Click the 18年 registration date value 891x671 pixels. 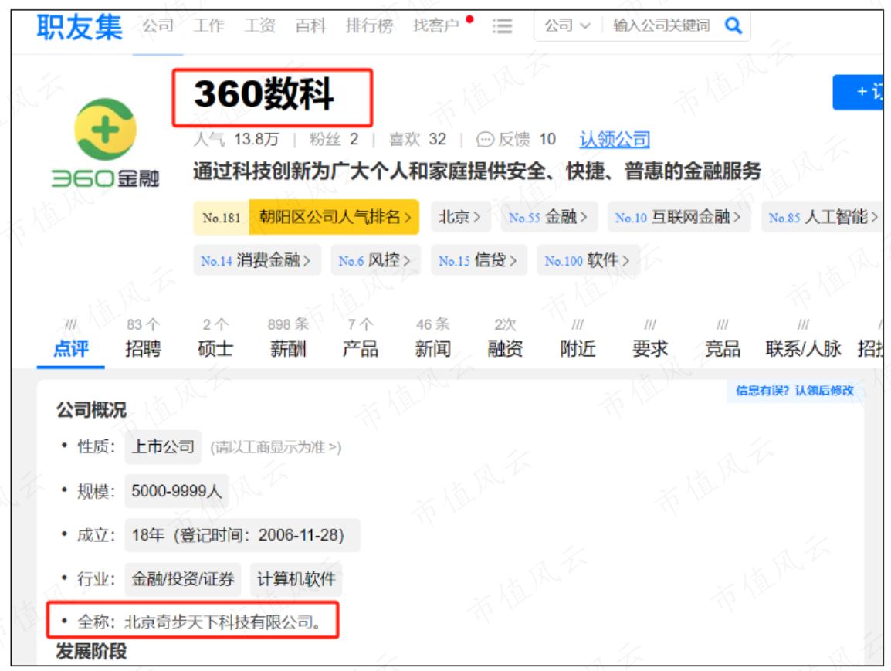point(242,535)
